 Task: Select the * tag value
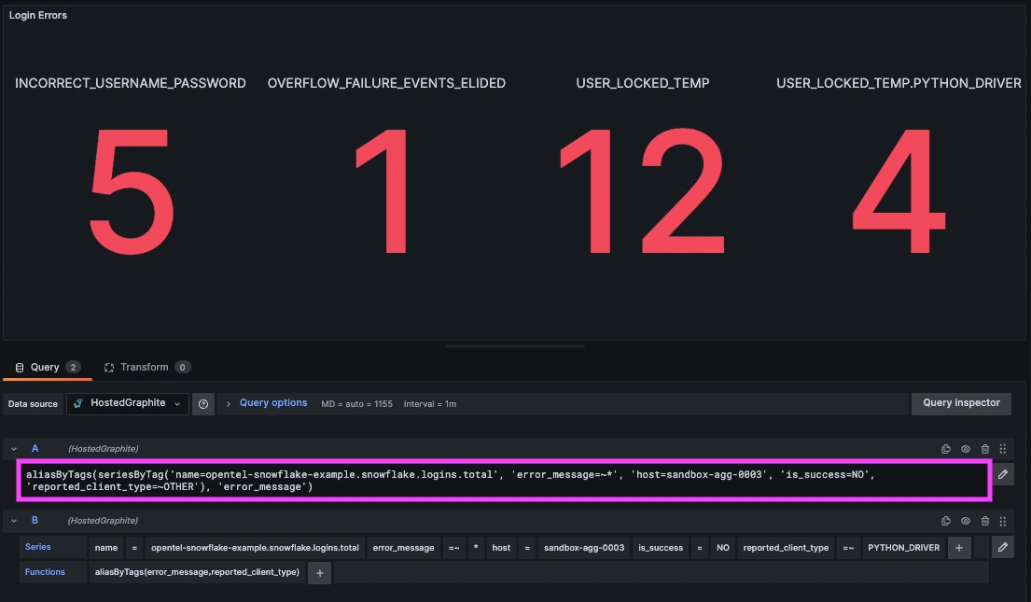pos(476,547)
